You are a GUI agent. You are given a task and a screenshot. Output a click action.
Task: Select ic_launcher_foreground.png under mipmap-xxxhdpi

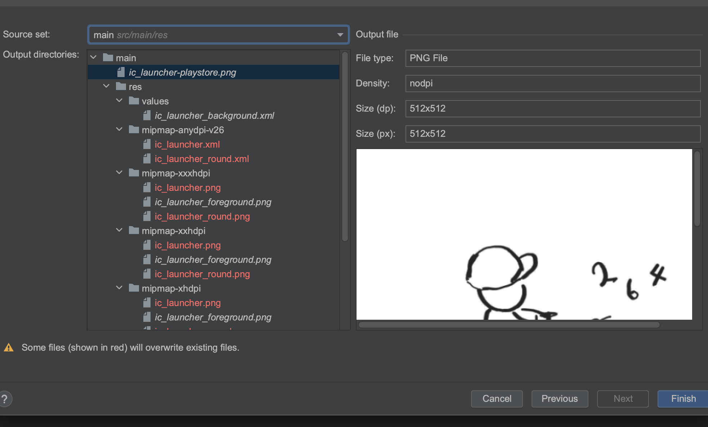[213, 202]
